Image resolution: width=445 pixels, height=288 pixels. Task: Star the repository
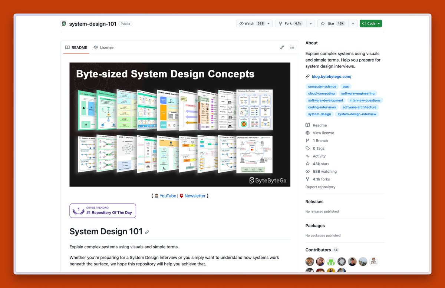(332, 23)
